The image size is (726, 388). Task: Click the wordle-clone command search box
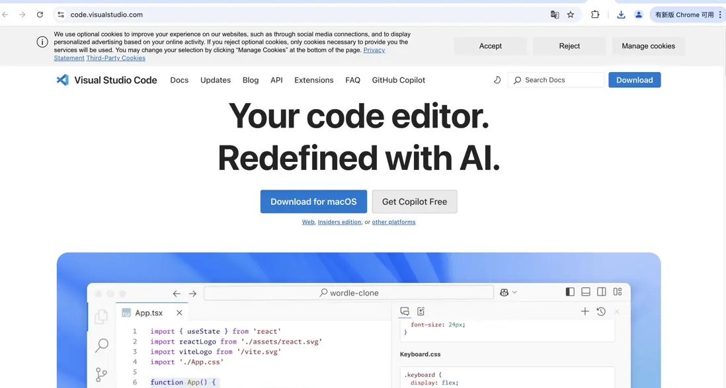click(x=349, y=293)
